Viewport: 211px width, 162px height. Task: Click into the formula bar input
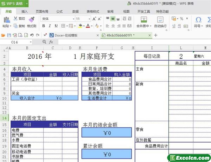(x=134, y=42)
